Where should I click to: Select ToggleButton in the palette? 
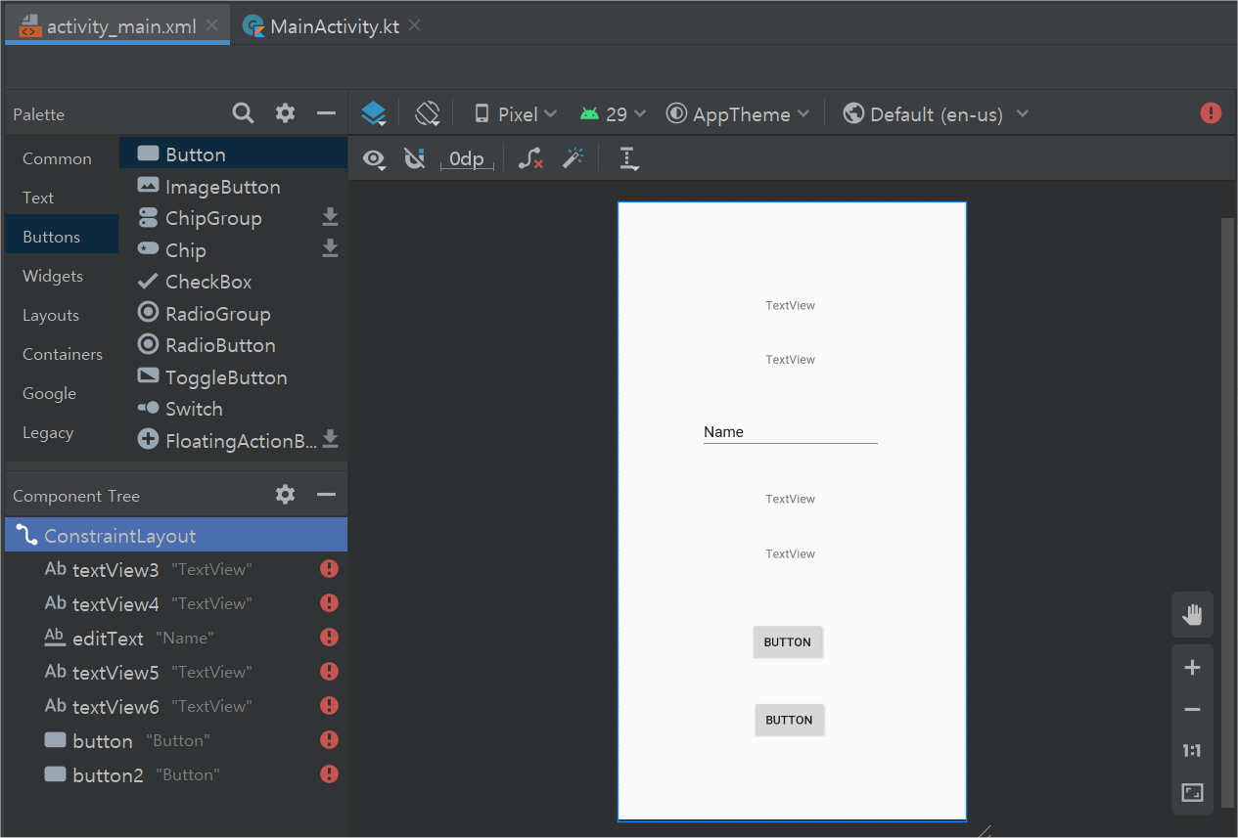point(233,377)
